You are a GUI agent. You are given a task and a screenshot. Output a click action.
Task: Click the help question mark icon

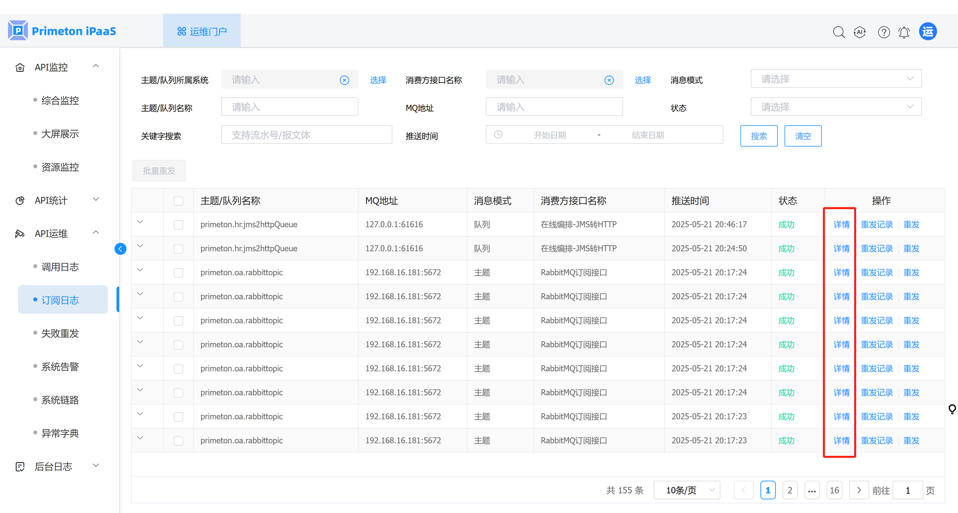coord(883,32)
